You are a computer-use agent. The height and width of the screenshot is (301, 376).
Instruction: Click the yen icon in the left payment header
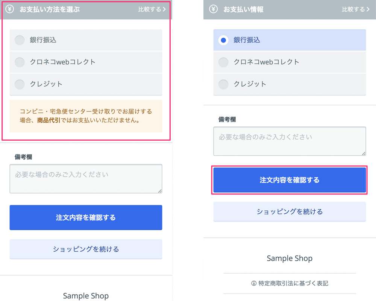[x=9, y=9]
